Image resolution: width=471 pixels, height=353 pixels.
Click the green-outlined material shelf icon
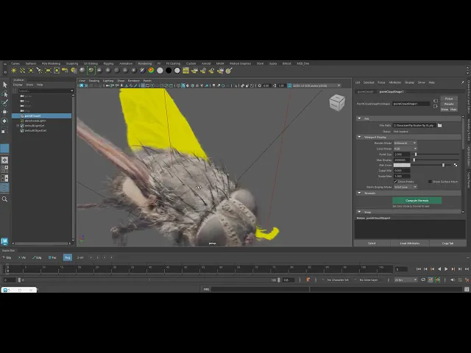[91, 71]
